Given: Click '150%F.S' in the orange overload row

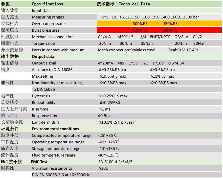Looking at the screenshot, I should [170, 24].
